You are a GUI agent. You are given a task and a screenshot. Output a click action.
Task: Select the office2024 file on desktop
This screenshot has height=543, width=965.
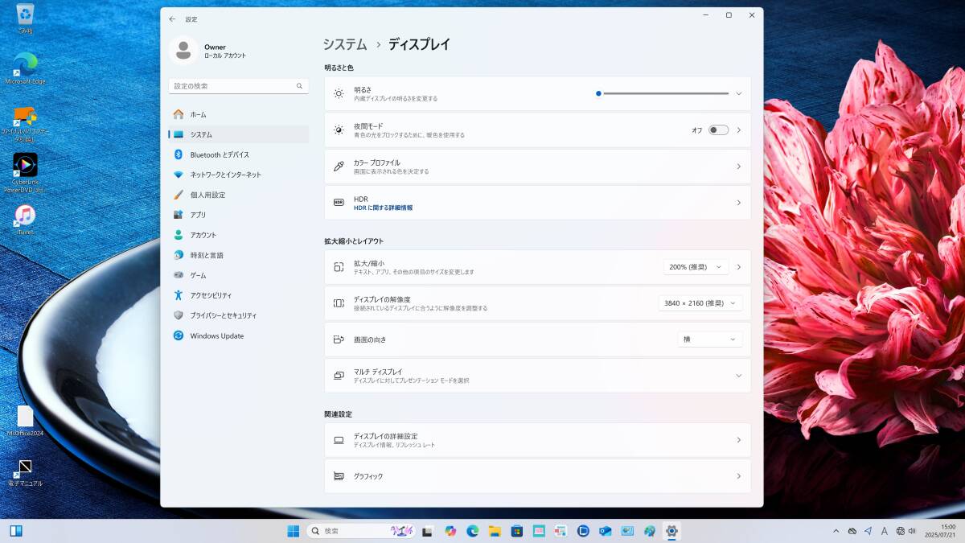(25, 422)
